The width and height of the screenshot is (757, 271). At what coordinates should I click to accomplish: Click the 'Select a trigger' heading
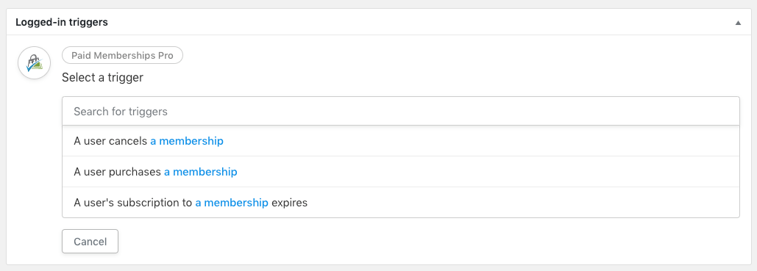coord(102,78)
